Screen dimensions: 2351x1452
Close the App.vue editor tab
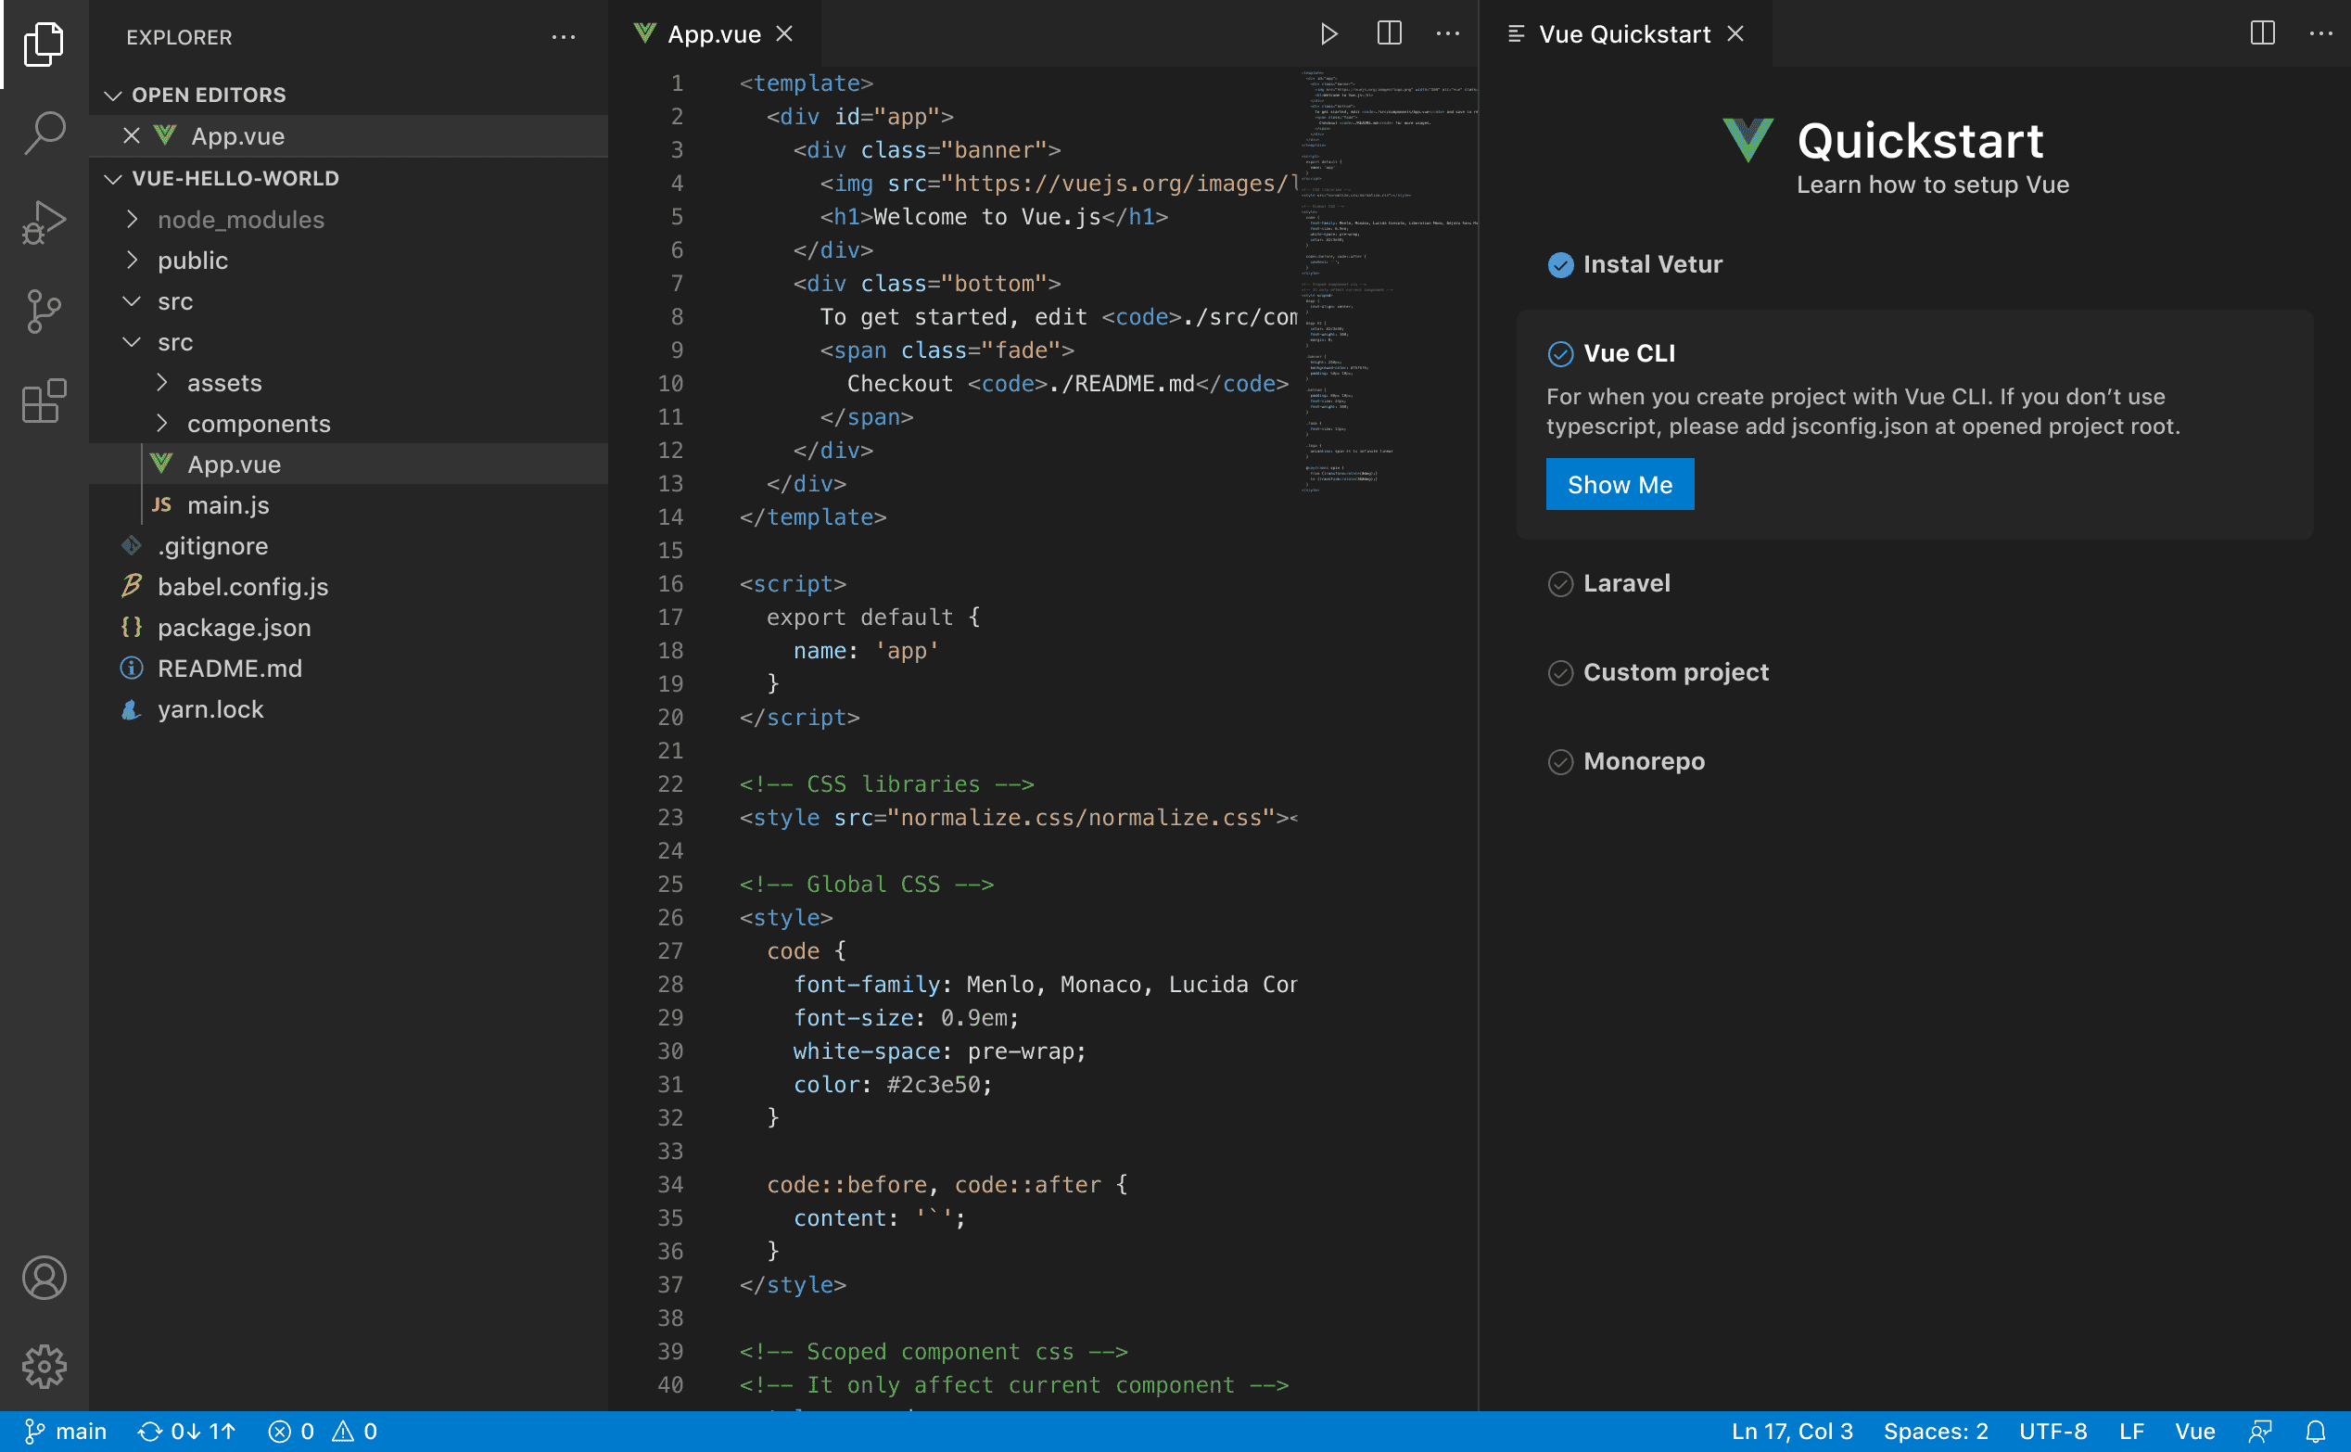click(x=784, y=33)
